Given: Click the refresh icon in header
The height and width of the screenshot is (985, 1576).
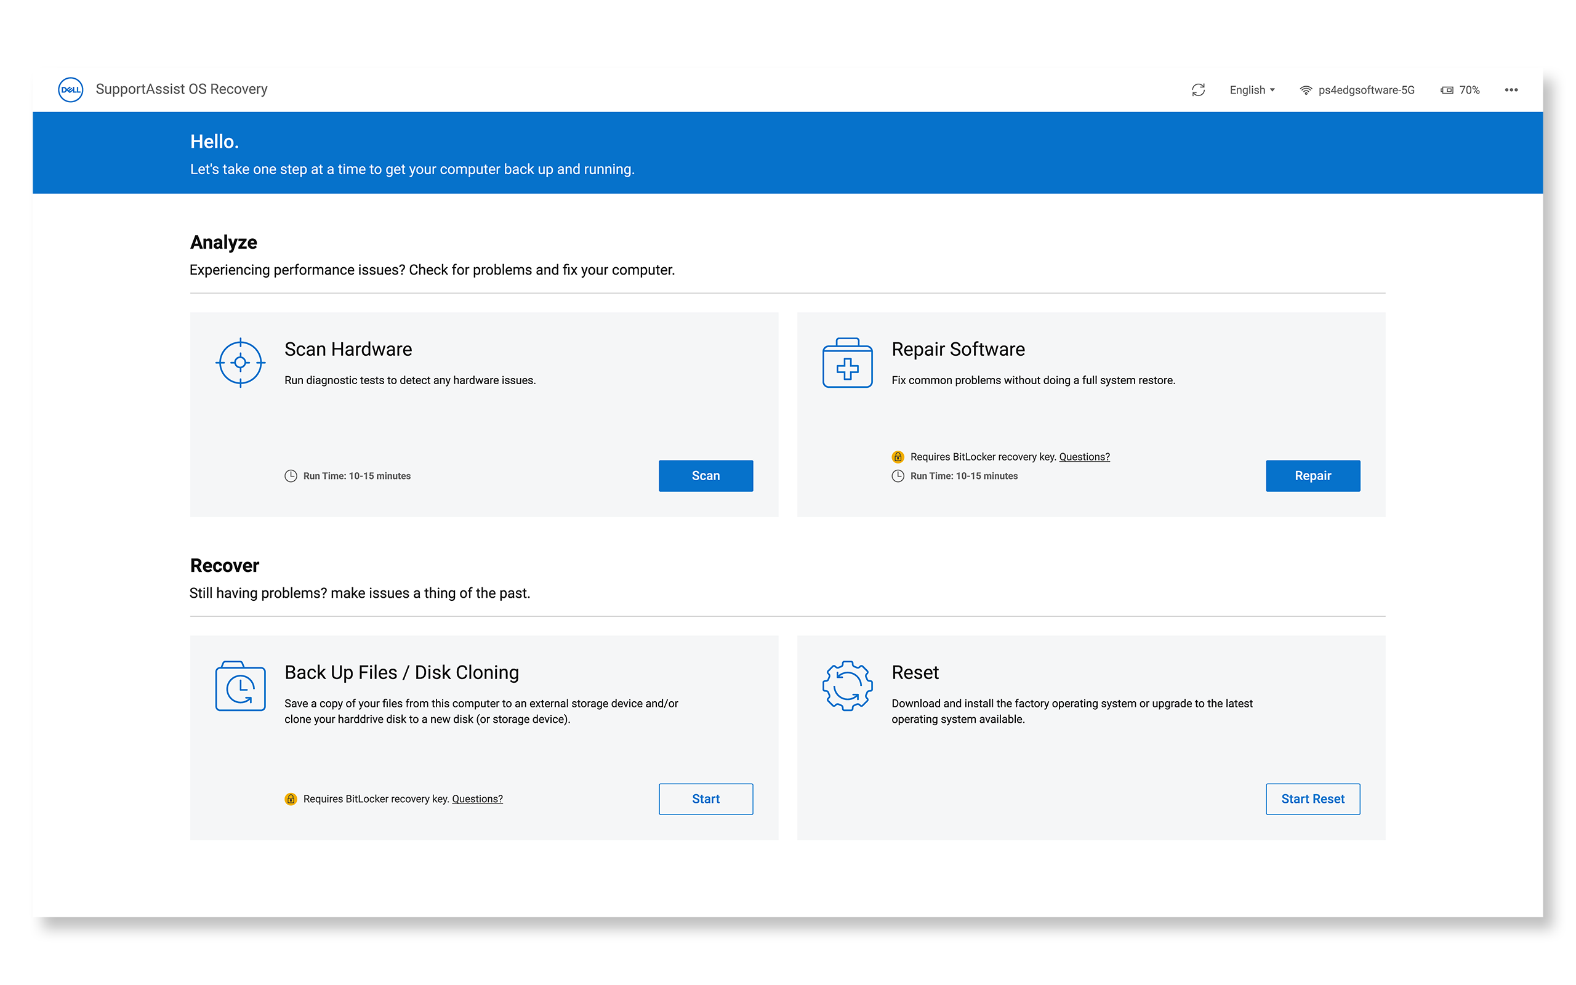Looking at the screenshot, I should click(x=1197, y=90).
